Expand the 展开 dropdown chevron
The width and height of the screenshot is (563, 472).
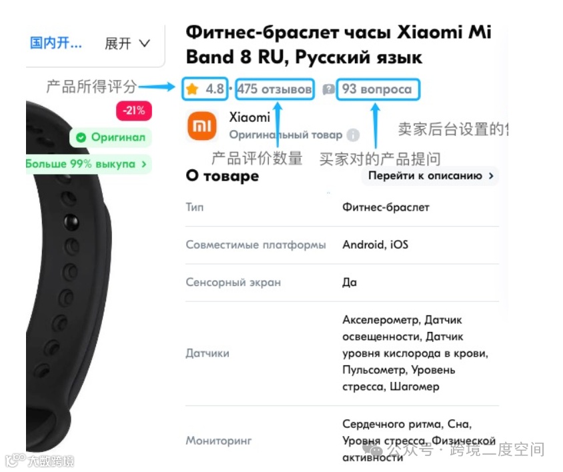[144, 43]
